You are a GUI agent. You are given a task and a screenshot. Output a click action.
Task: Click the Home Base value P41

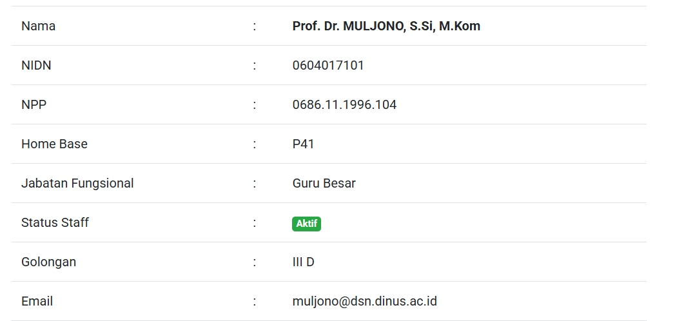(x=303, y=144)
